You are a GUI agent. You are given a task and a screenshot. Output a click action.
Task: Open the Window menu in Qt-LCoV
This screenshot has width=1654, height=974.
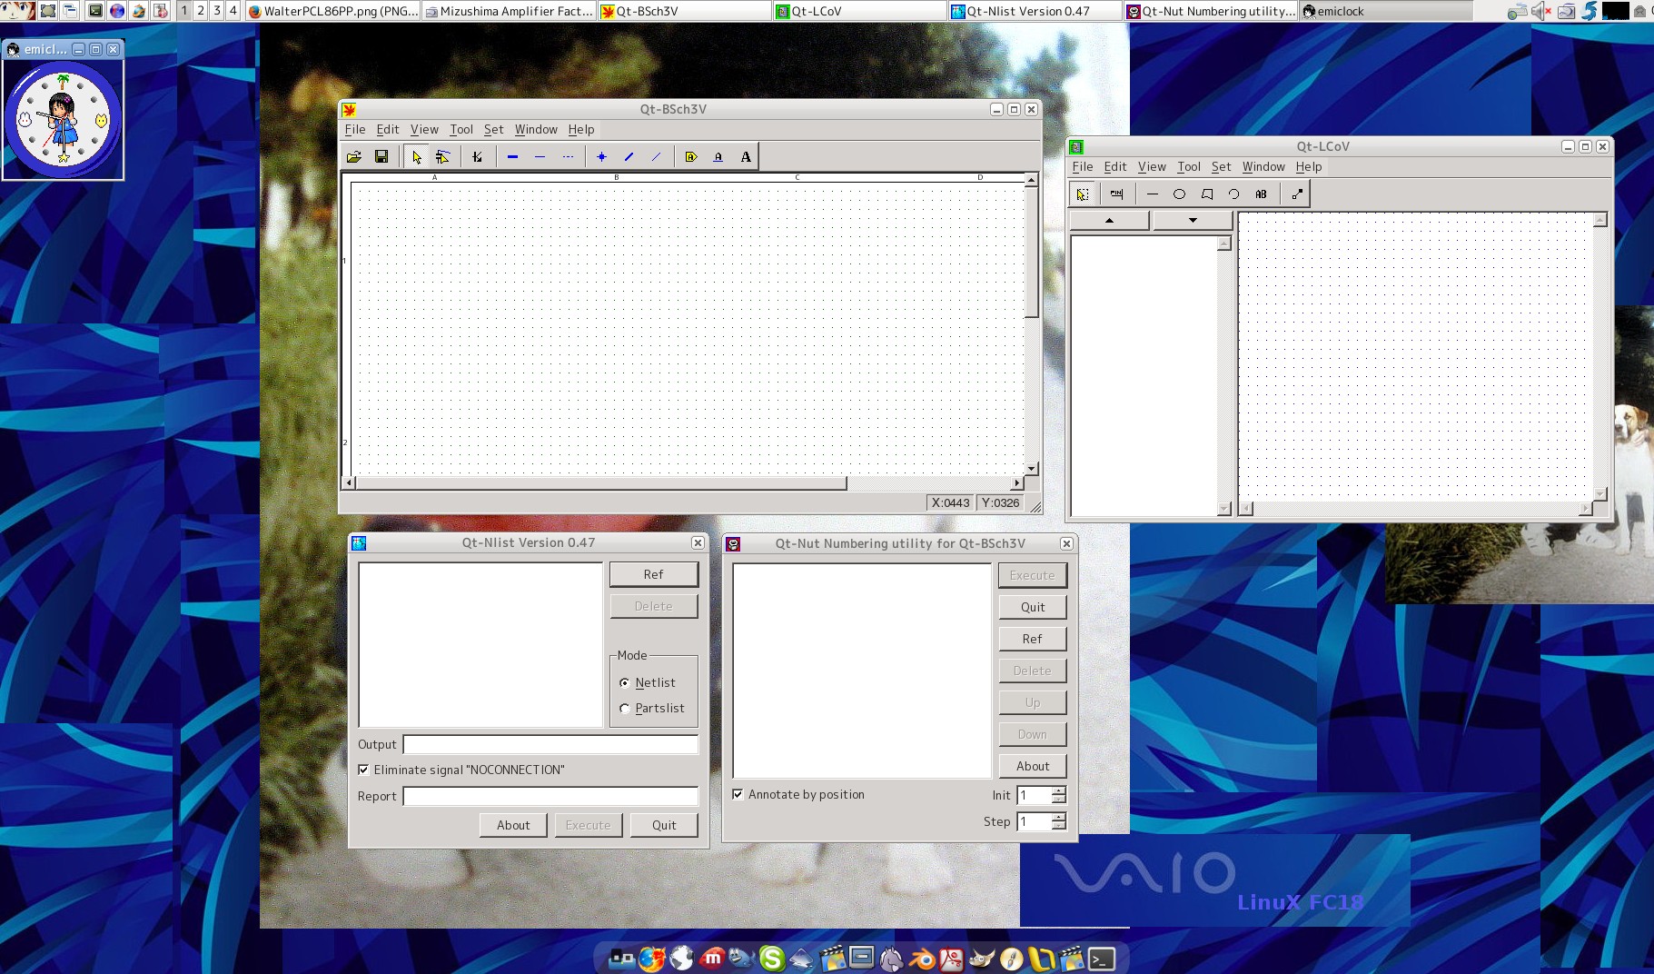point(1263,166)
